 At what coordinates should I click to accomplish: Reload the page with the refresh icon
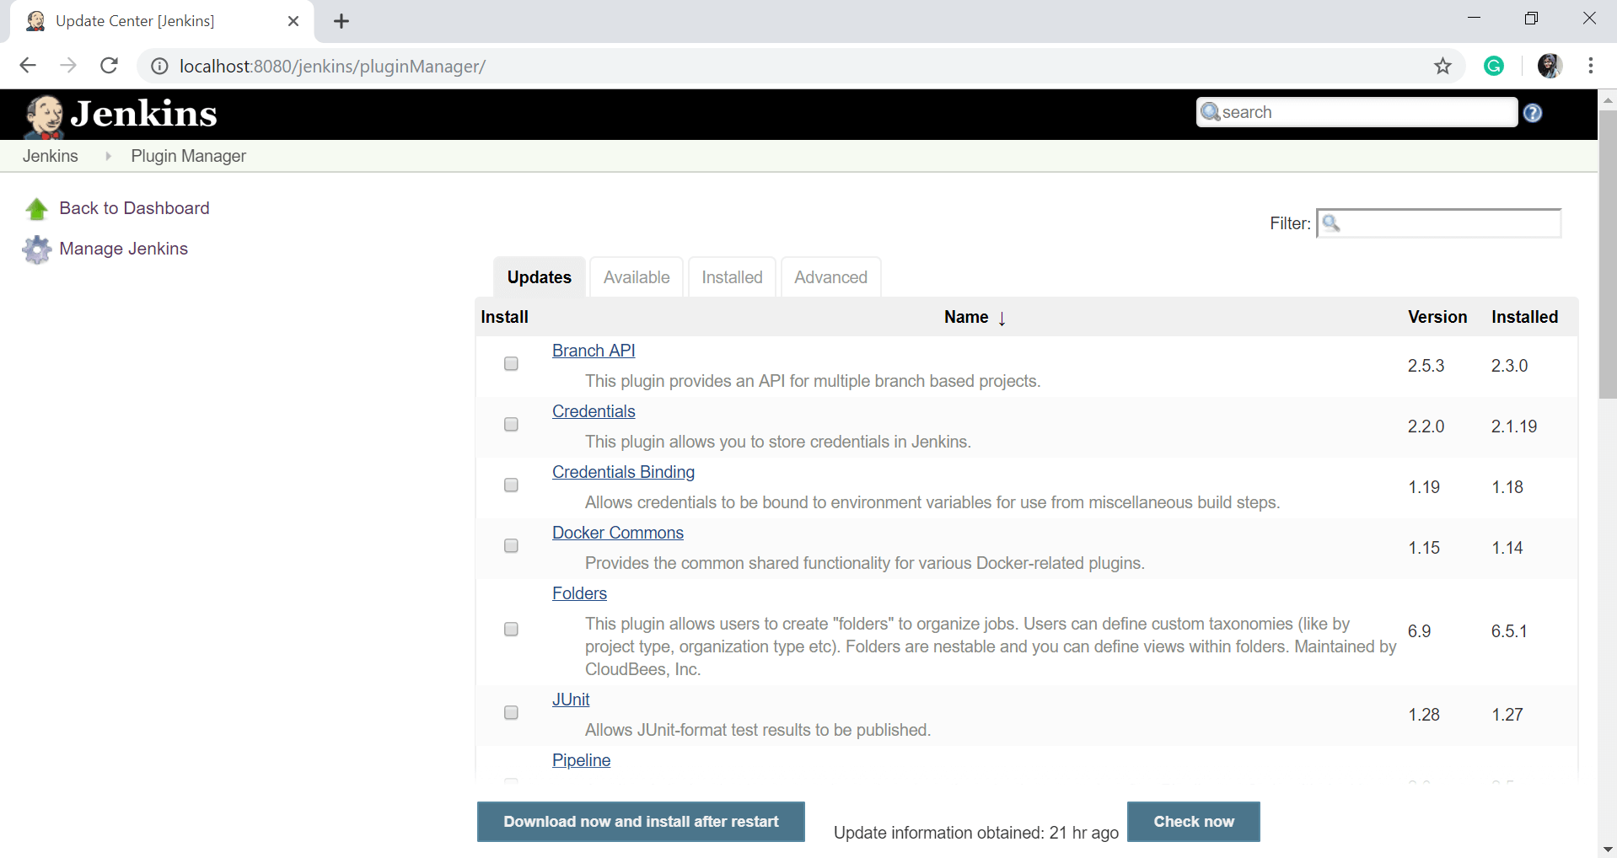(109, 66)
